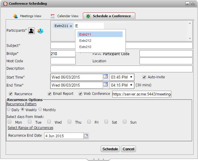
Task: Remove the Extn211 participant tag
Action: [x=71, y=26]
